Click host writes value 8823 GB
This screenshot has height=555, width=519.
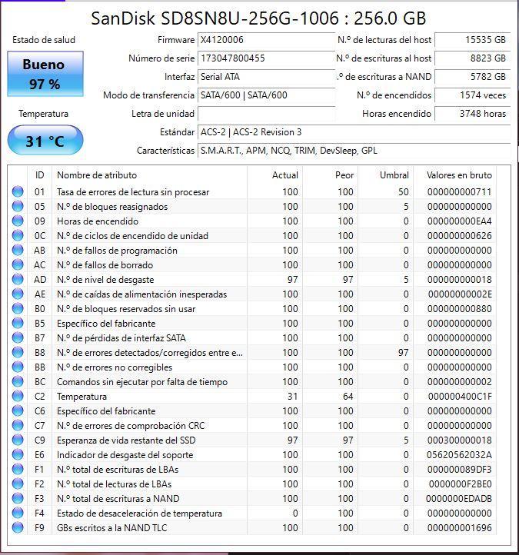472,58
